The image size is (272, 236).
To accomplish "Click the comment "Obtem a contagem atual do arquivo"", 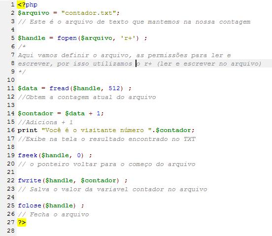I will tap(91, 97).
